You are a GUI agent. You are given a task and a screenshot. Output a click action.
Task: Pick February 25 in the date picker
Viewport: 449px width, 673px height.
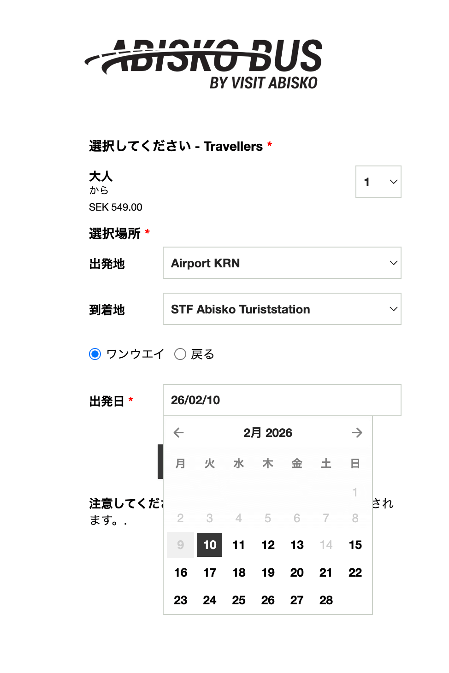click(239, 600)
